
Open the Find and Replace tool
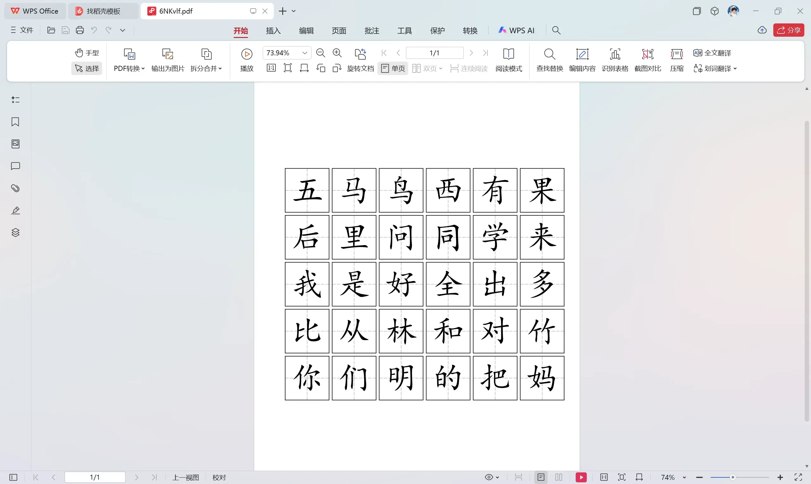click(550, 60)
